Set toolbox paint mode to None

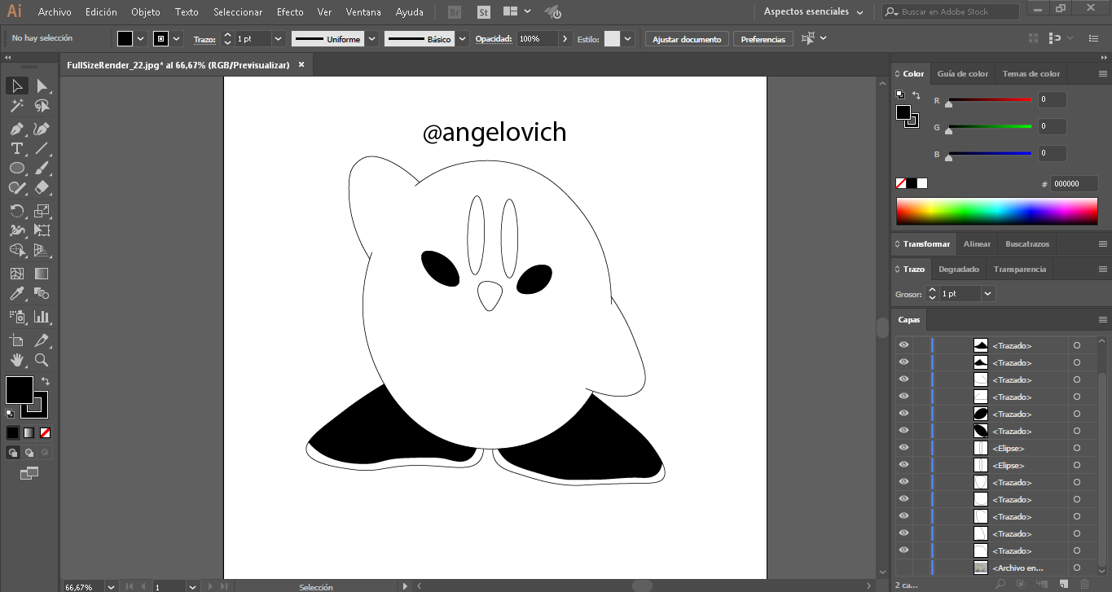point(46,432)
